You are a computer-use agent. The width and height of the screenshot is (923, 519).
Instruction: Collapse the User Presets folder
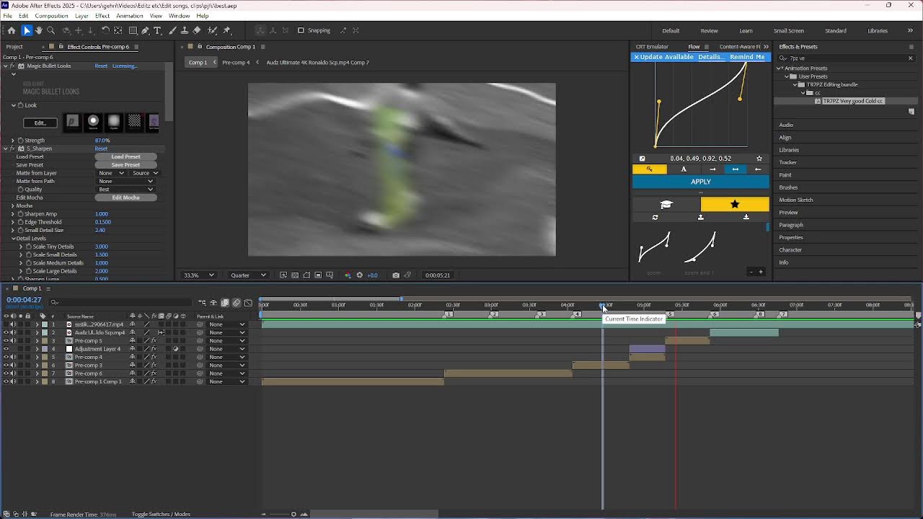(787, 76)
